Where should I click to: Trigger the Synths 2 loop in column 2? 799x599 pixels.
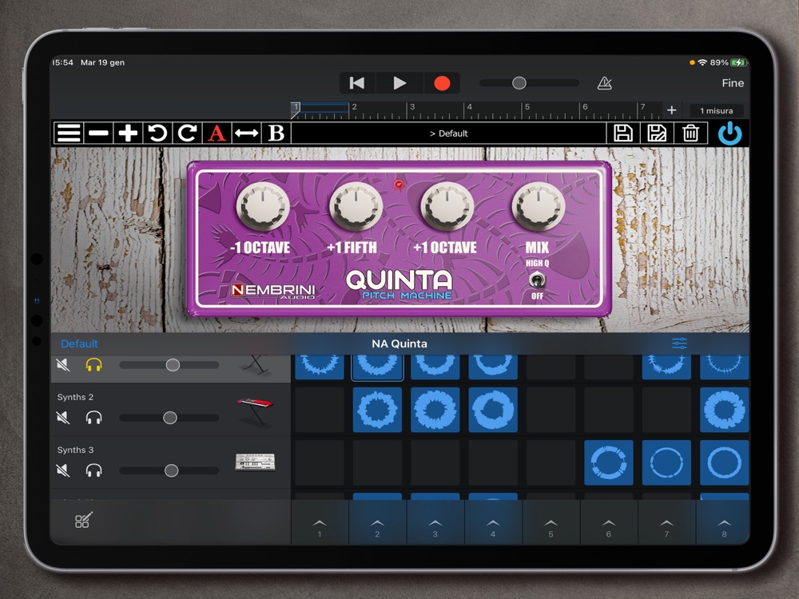tap(377, 410)
